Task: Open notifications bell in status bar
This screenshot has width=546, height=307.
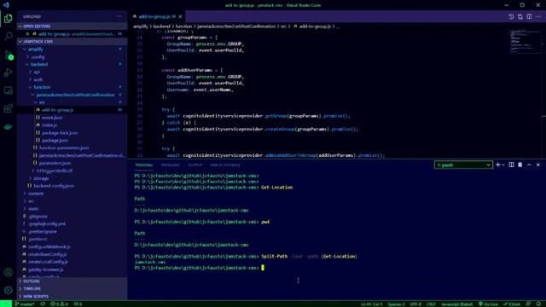Action: 538,304
